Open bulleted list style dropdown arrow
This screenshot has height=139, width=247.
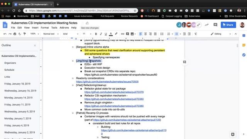180,34
